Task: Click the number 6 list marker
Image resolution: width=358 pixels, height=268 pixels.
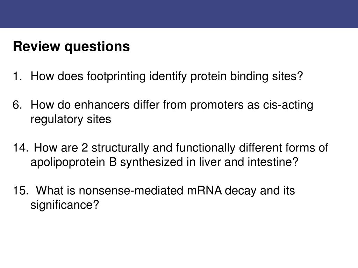Action: tap(17, 105)
